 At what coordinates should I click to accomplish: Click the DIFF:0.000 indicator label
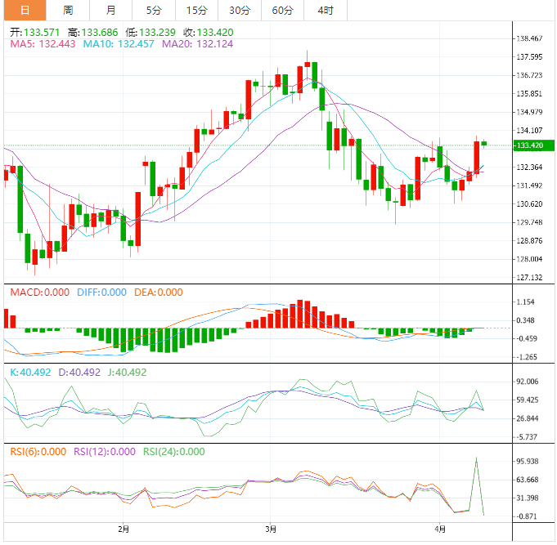tap(101, 293)
